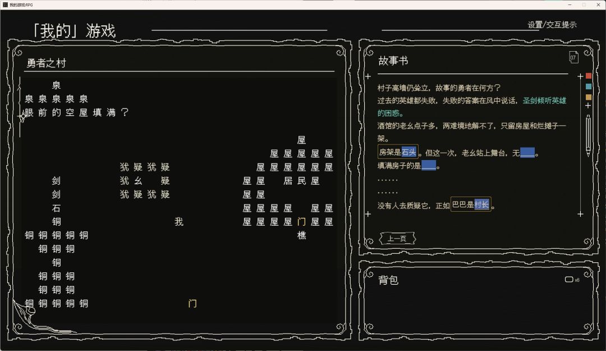Click the yellow 门 among the 屋 houses

pos(301,222)
